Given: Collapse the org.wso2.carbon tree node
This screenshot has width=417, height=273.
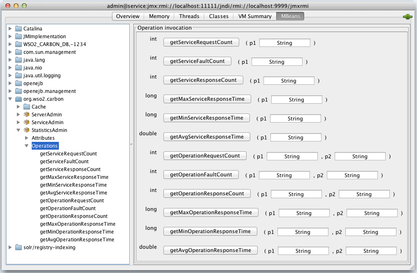Looking at the screenshot, I should click(x=10, y=99).
